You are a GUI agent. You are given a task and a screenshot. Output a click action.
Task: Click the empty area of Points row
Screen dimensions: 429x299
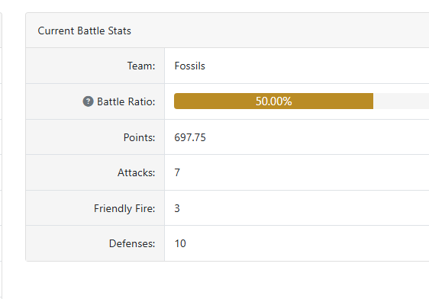point(318,137)
